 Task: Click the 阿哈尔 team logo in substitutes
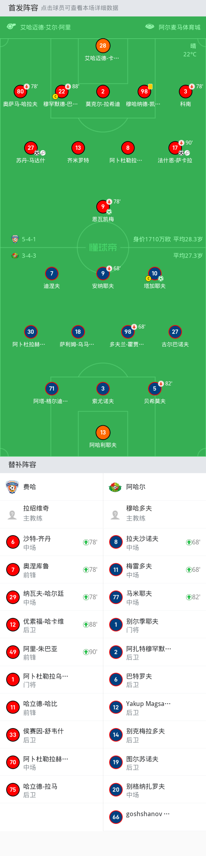point(115,487)
